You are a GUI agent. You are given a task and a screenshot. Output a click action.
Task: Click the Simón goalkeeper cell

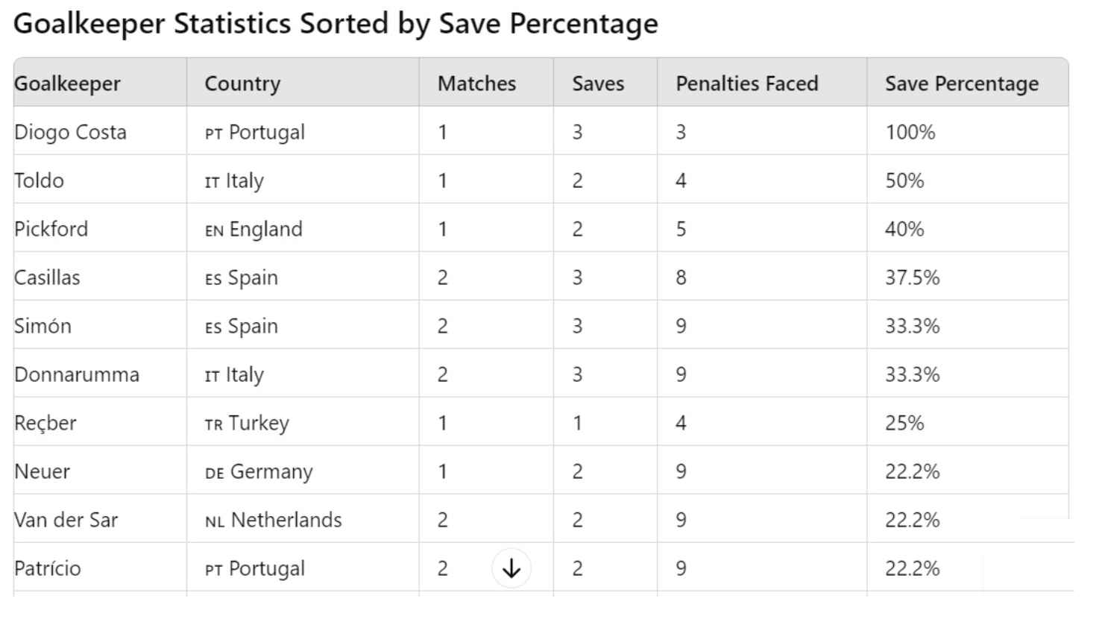click(42, 326)
